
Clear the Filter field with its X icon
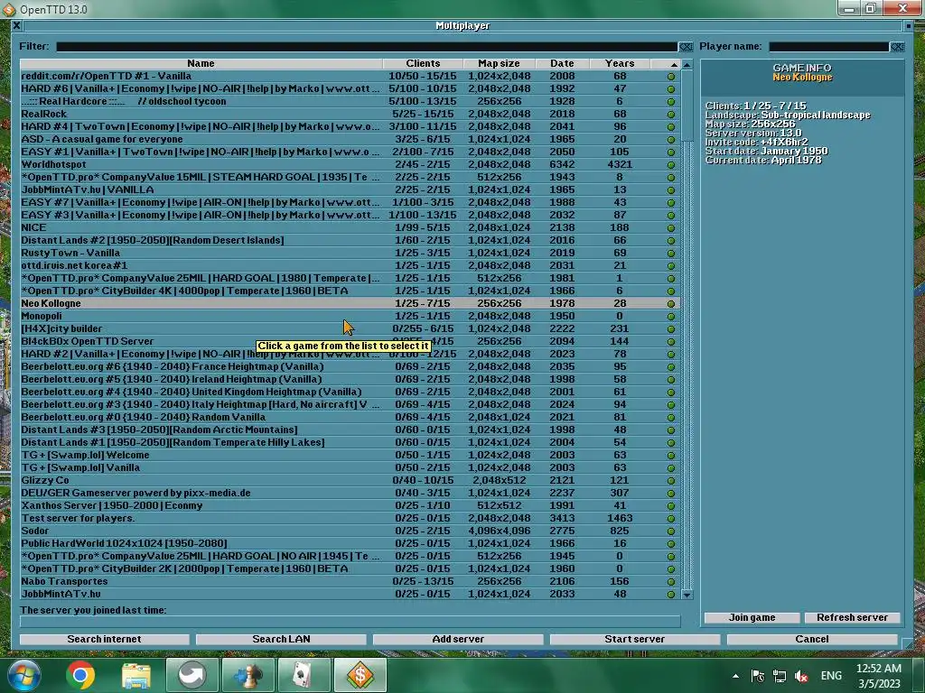point(686,47)
